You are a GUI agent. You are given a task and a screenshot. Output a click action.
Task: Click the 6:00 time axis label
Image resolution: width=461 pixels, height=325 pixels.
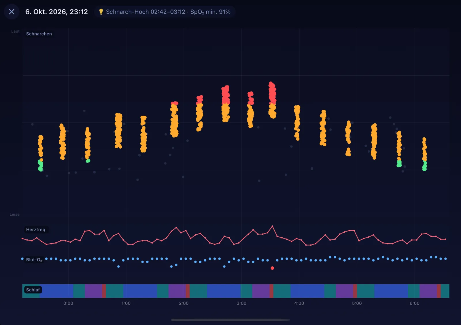pos(415,303)
